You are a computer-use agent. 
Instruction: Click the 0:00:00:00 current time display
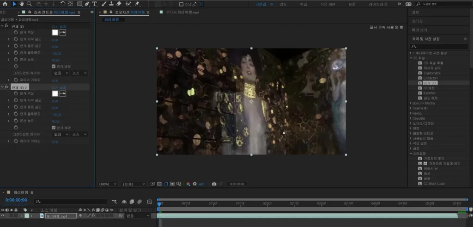16,200
